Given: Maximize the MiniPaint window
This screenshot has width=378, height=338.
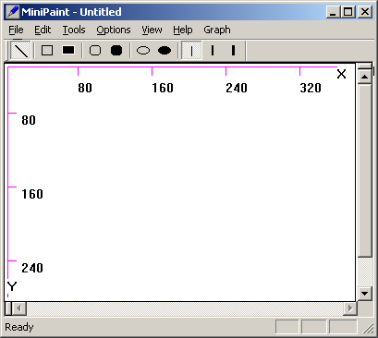Looking at the screenshot, I should coord(348,12).
